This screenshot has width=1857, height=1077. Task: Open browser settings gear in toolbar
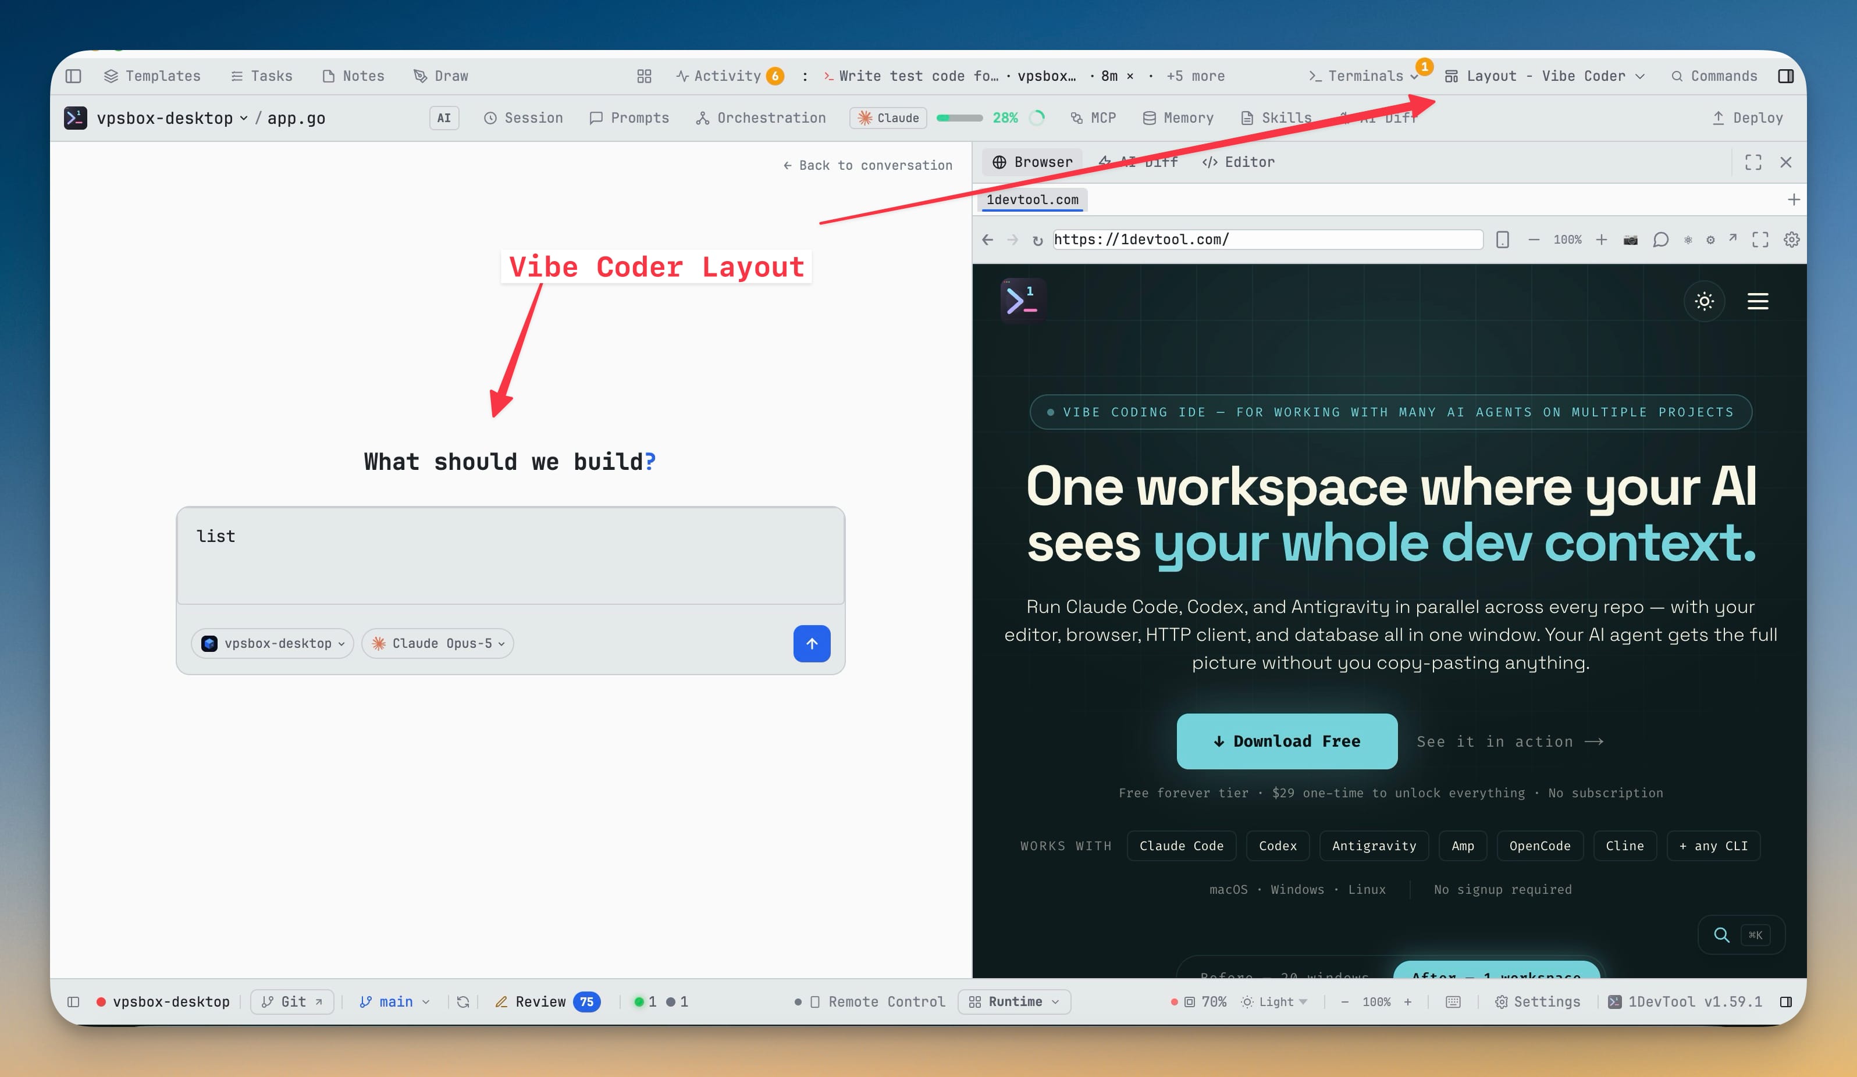1792,240
